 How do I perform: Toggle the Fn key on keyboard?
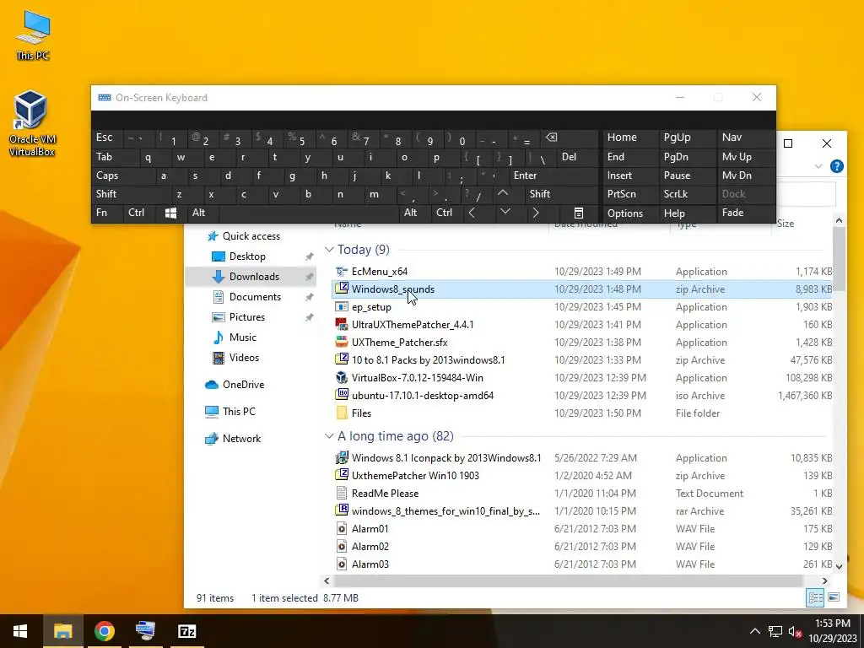pyautogui.click(x=108, y=213)
